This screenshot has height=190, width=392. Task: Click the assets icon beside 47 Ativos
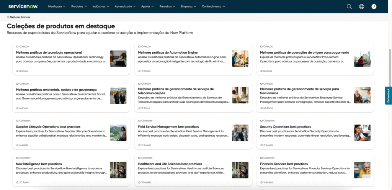coord(261,108)
